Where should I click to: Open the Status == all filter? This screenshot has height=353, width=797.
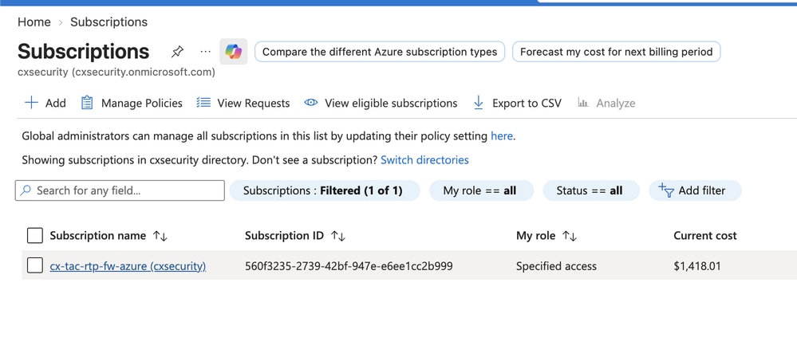(591, 190)
